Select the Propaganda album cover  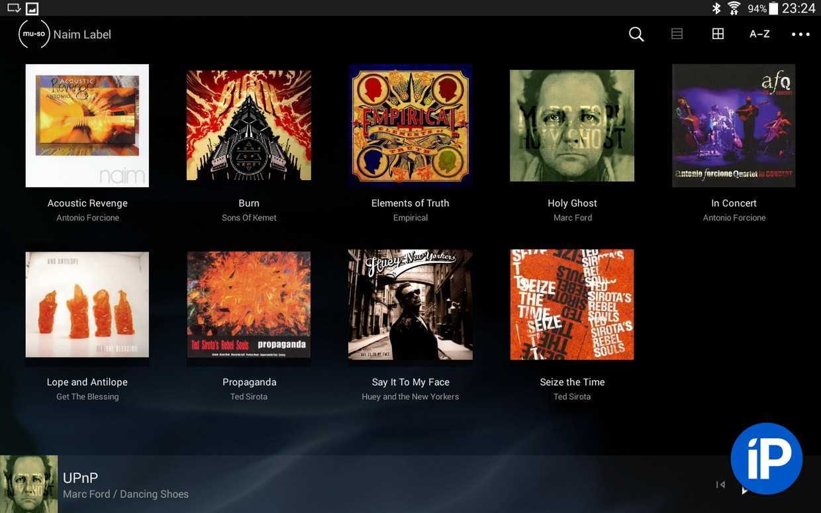pos(249,304)
